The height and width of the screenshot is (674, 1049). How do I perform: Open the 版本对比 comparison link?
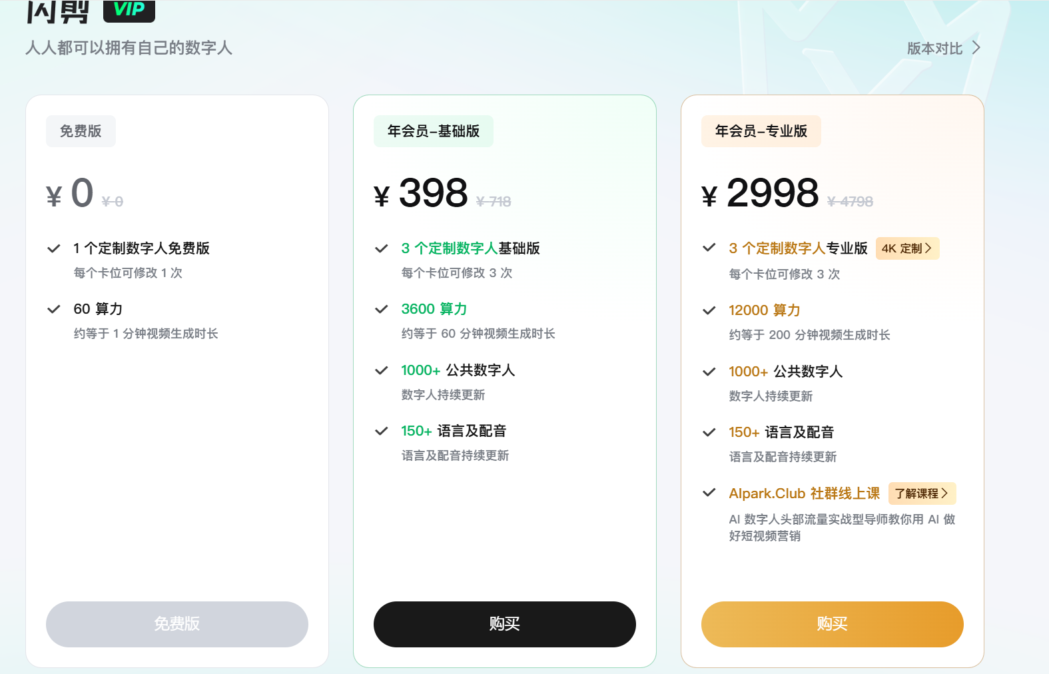pos(934,49)
